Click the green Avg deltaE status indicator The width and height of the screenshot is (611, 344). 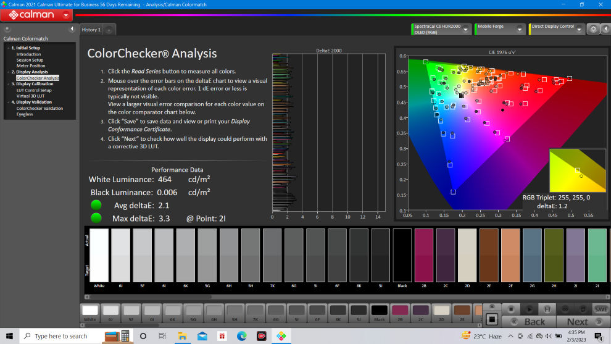pyautogui.click(x=96, y=205)
